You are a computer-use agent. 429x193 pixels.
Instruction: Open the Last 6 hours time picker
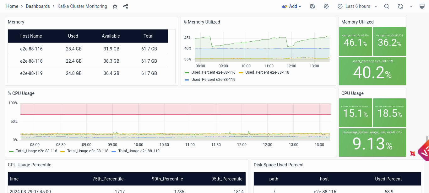pos(357,6)
